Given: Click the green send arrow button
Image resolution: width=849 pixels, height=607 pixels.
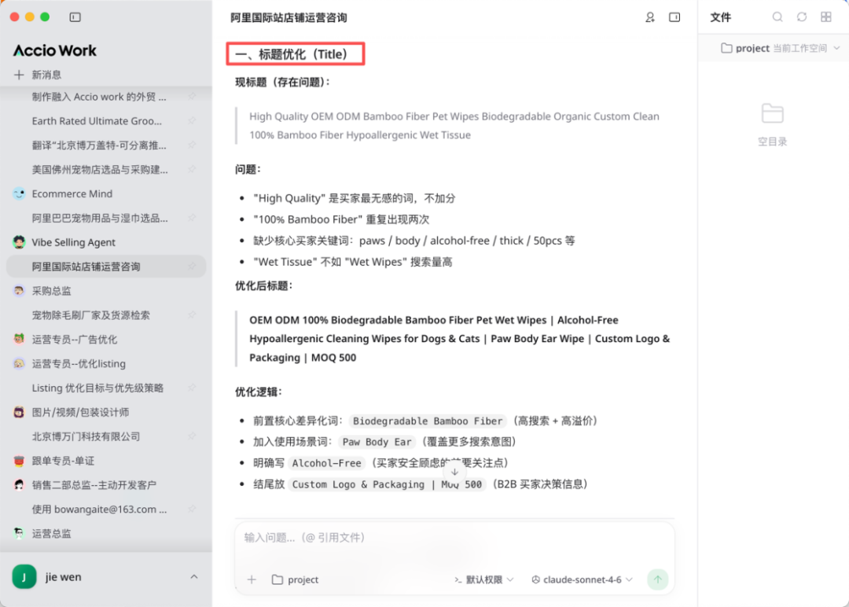Looking at the screenshot, I should click(x=657, y=579).
